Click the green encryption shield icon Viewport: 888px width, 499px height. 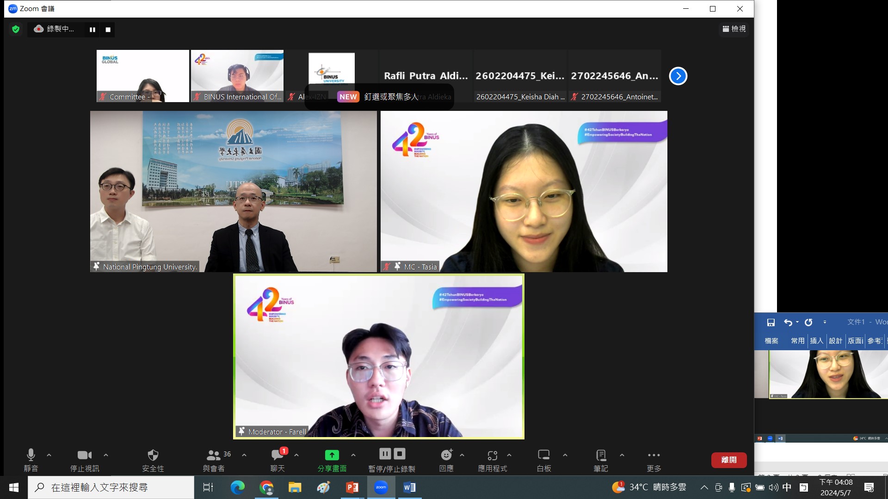pyautogui.click(x=16, y=29)
